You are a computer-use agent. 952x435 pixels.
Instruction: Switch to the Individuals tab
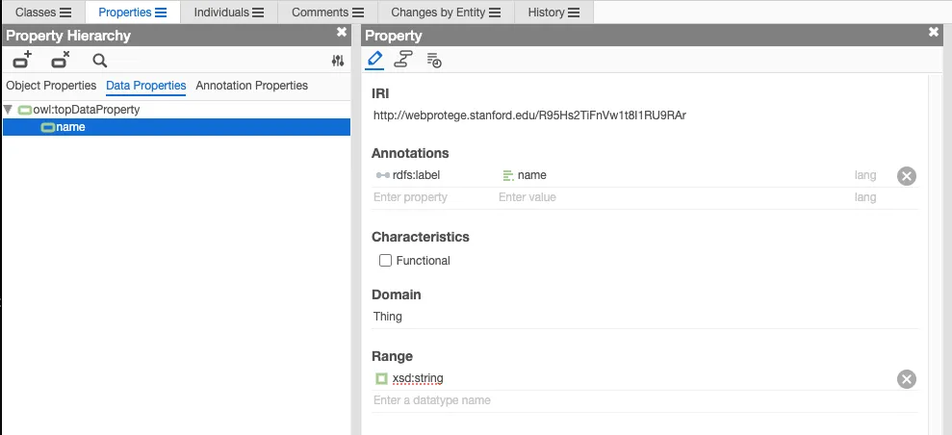(221, 13)
